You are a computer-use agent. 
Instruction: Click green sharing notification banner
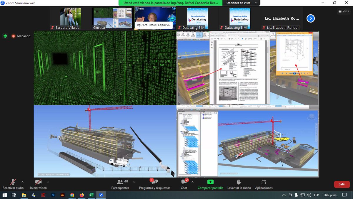[170, 3]
